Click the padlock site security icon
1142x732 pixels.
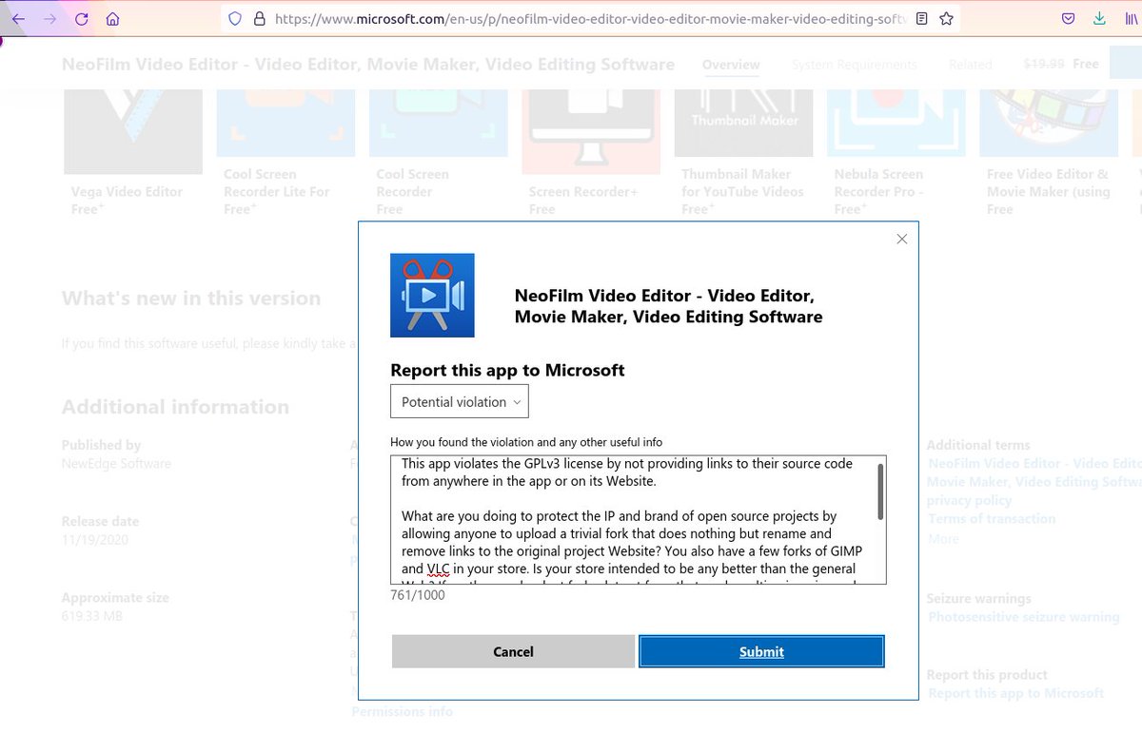tap(259, 18)
